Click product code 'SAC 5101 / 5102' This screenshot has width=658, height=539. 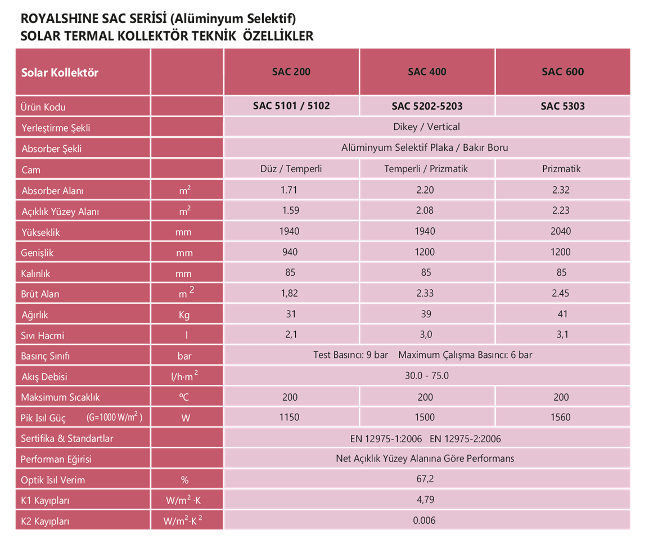coord(291,106)
